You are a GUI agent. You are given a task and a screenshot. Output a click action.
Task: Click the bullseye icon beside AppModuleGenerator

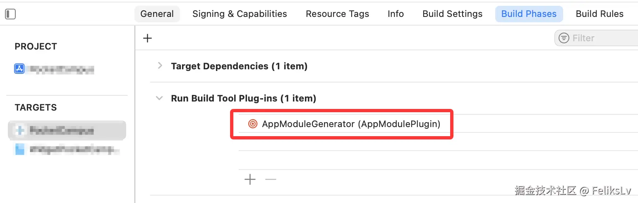252,124
